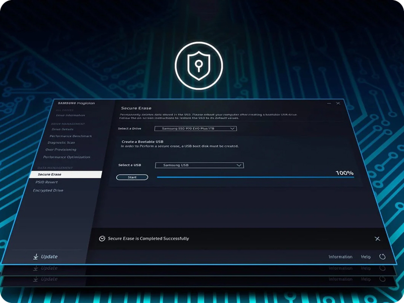Click the Help link in footer
This screenshot has height=303, width=404.
tap(366, 257)
